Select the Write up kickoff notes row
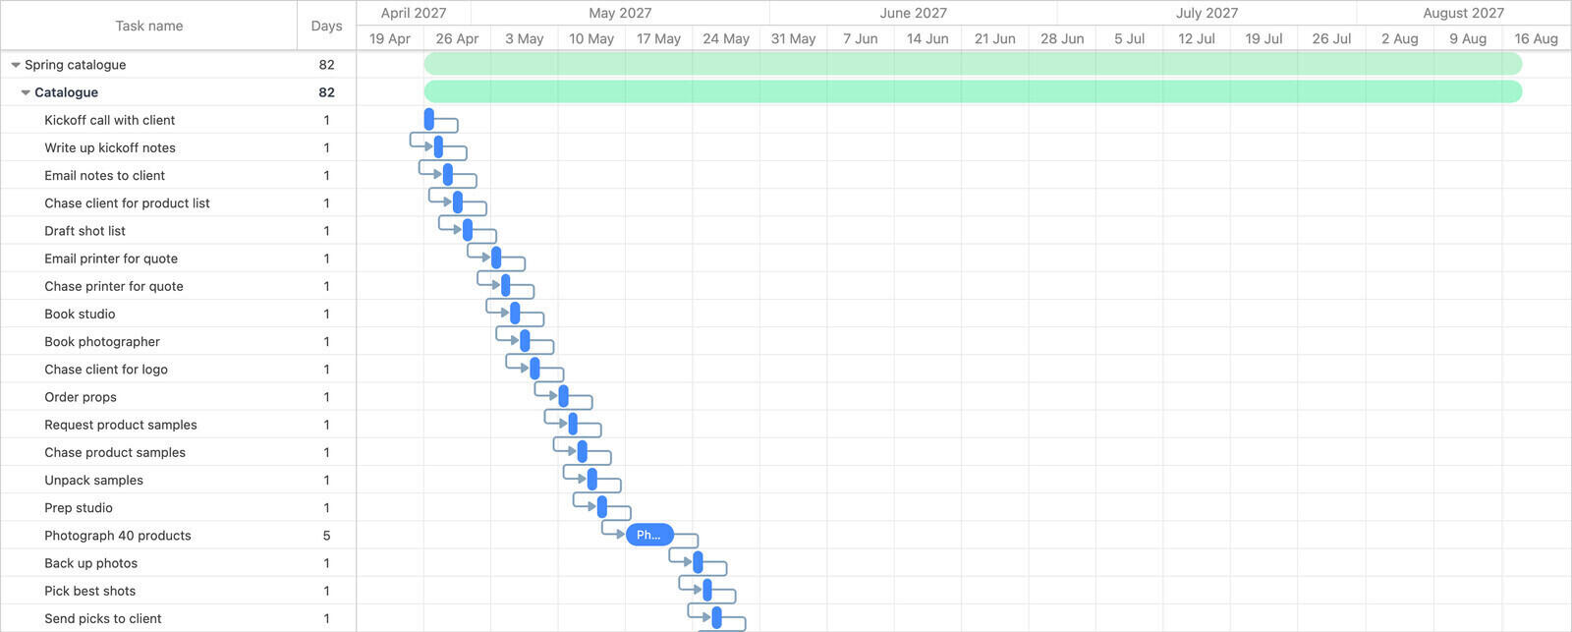Viewport: 1572px width, 632px height. point(178,147)
